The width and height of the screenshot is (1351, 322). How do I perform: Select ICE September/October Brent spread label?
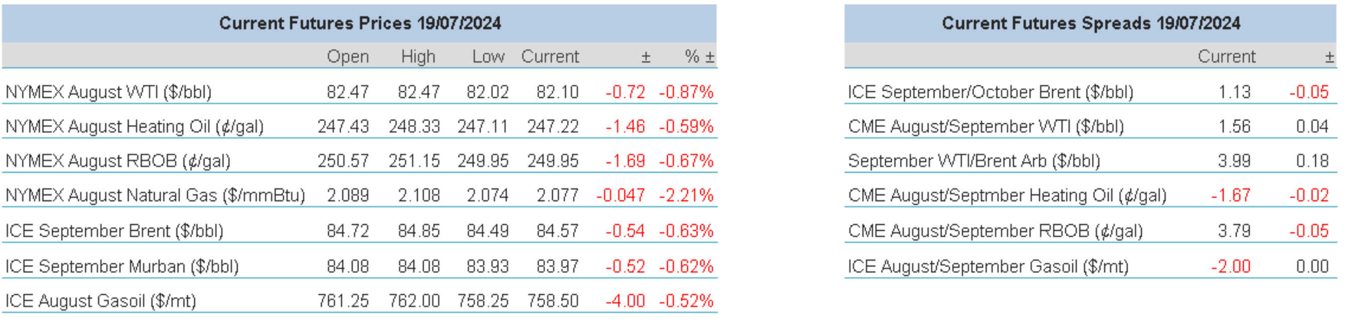(x=990, y=92)
